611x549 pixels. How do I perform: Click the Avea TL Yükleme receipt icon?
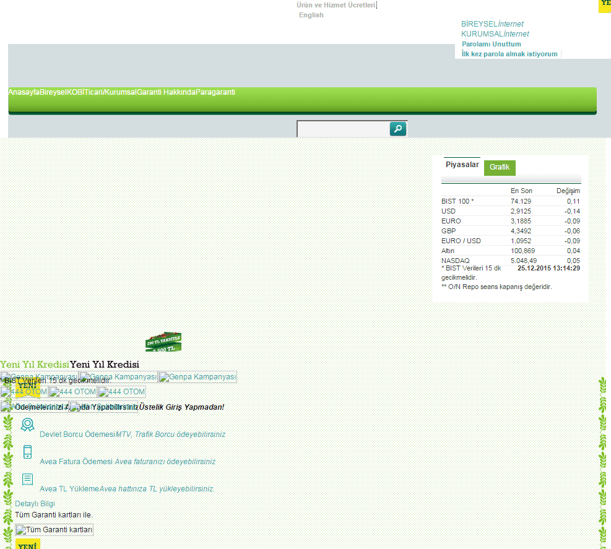[27, 479]
